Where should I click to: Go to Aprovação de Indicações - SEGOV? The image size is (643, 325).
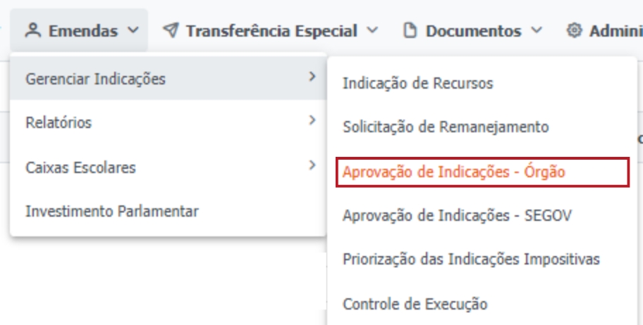(x=457, y=216)
